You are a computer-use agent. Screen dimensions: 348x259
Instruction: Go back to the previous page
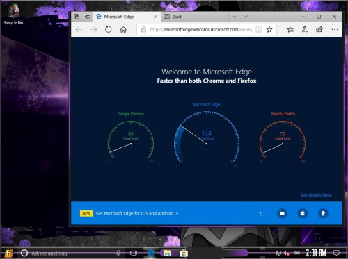click(79, 30)
